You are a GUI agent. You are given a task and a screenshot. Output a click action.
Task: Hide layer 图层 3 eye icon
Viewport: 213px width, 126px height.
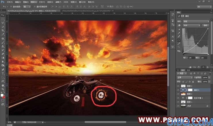(x=178, y=86)
